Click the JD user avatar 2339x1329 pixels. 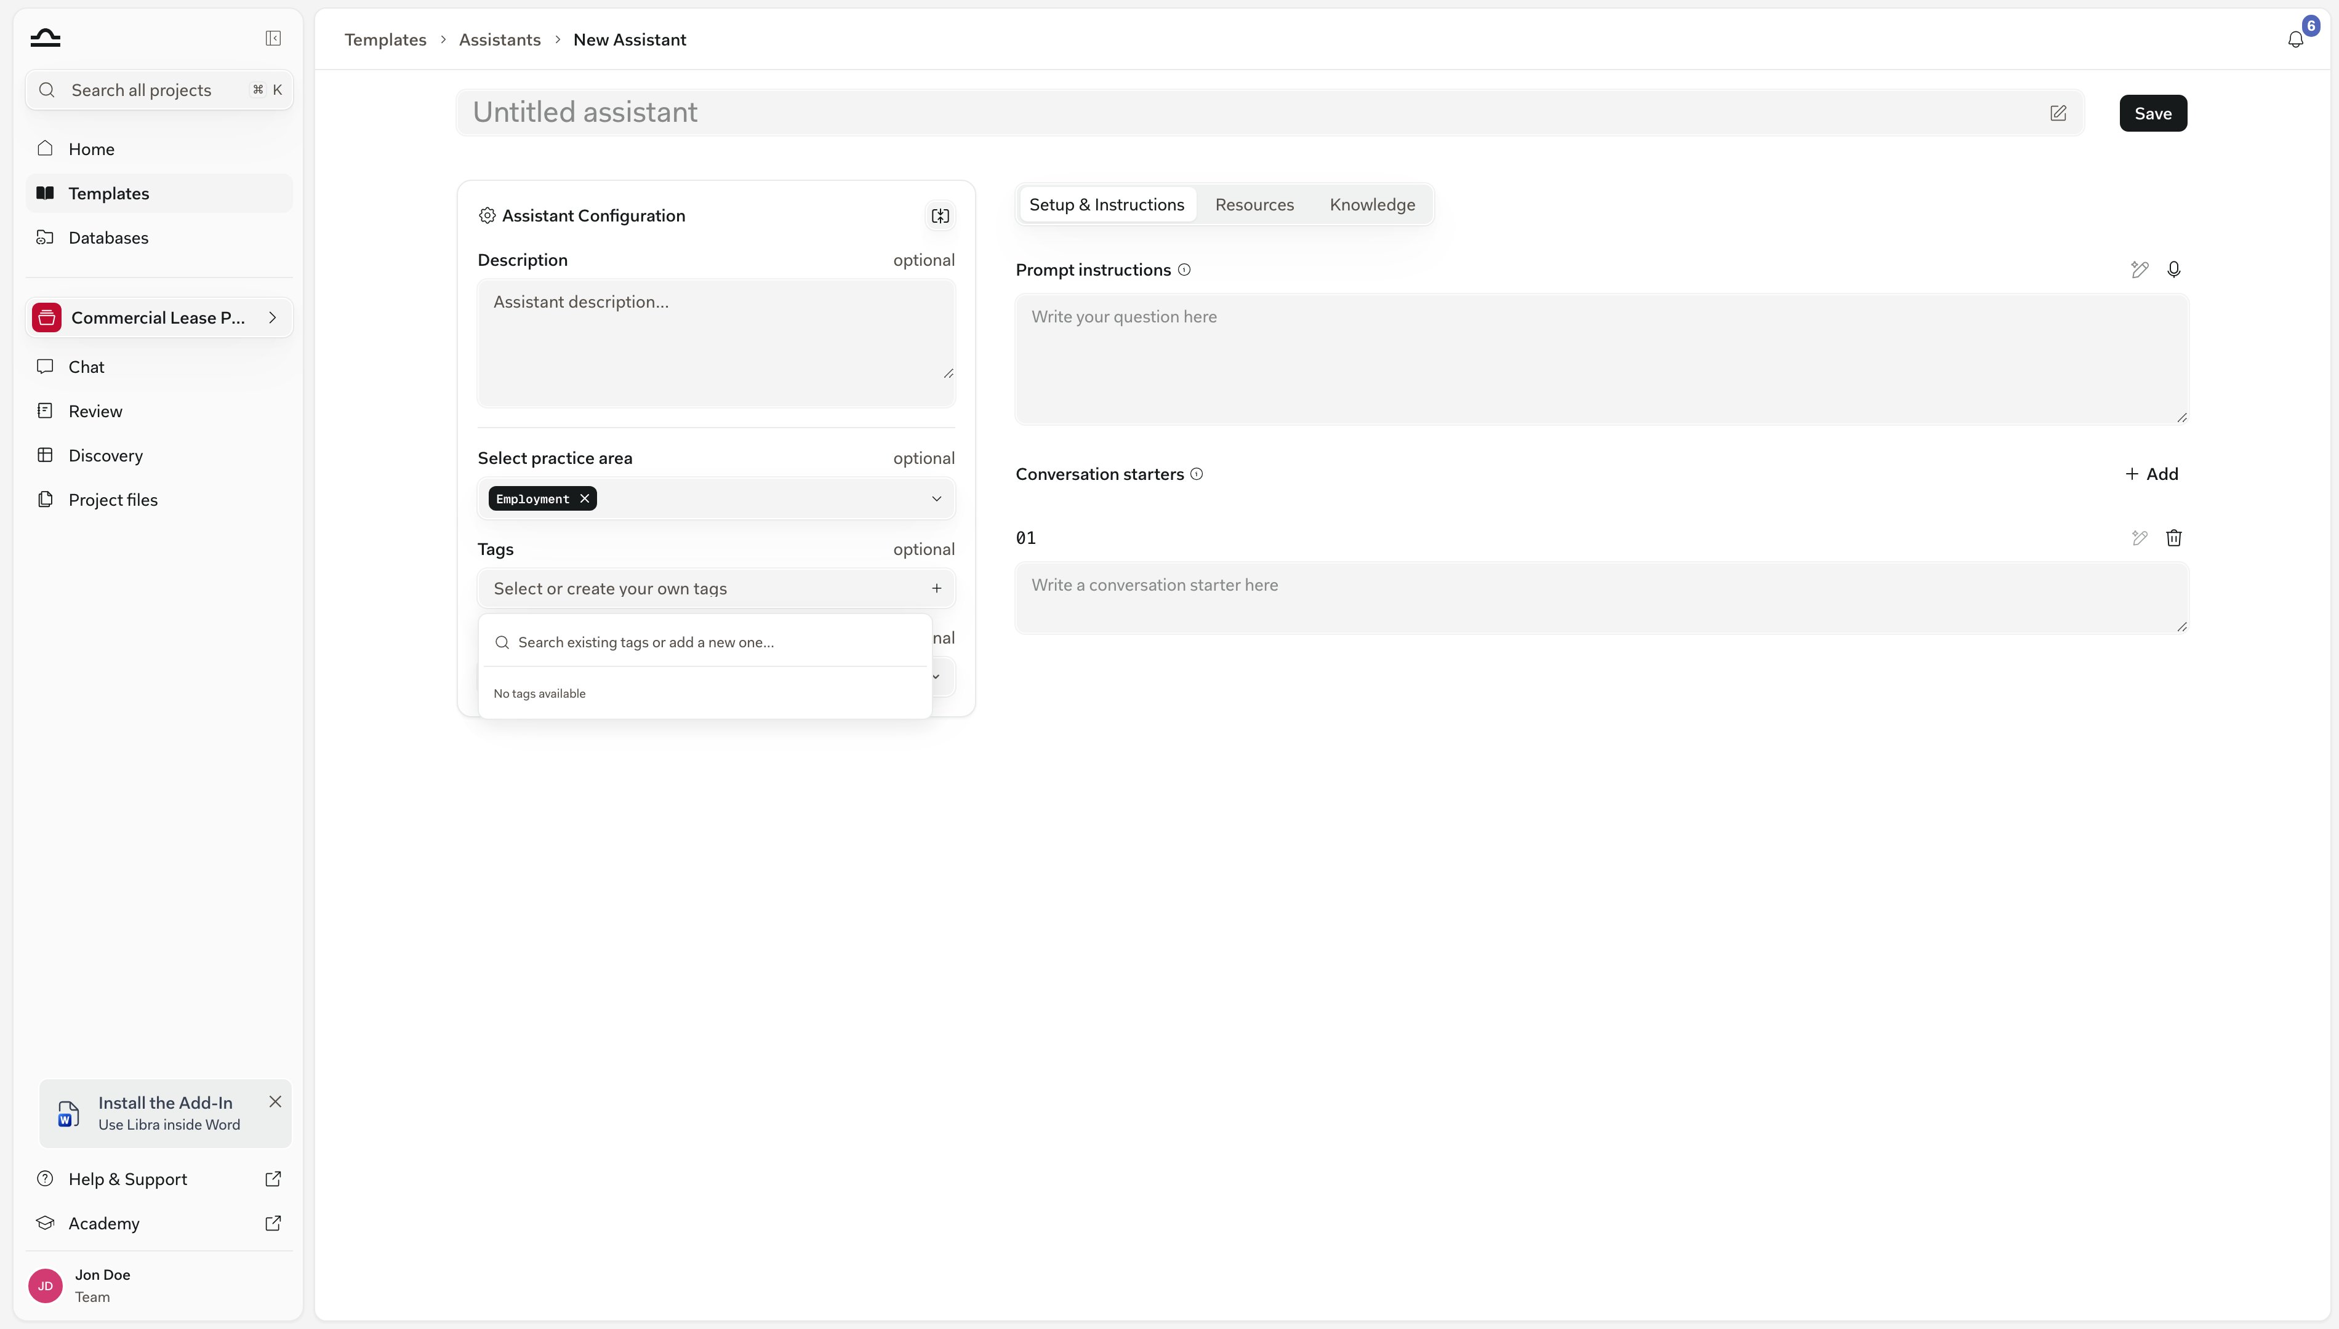click(46, 1285)
